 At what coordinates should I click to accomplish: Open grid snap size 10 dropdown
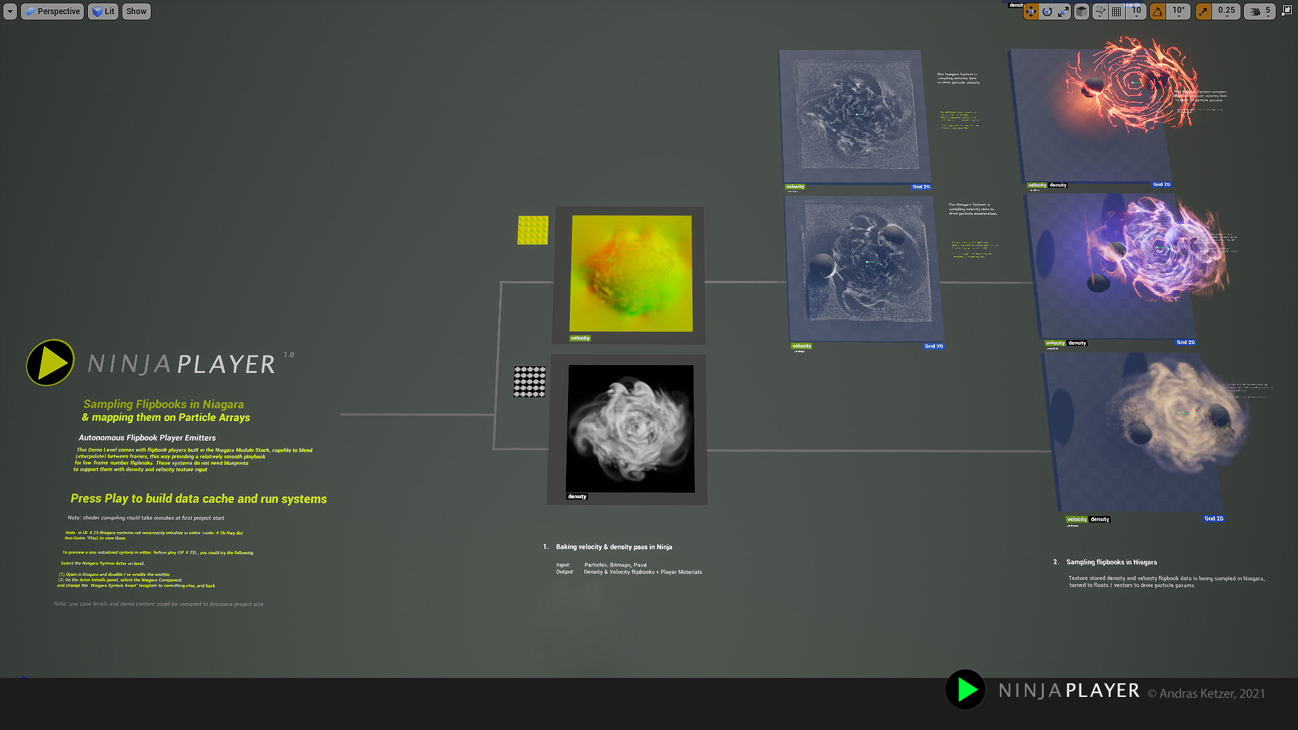click(x=1136, y=11)
